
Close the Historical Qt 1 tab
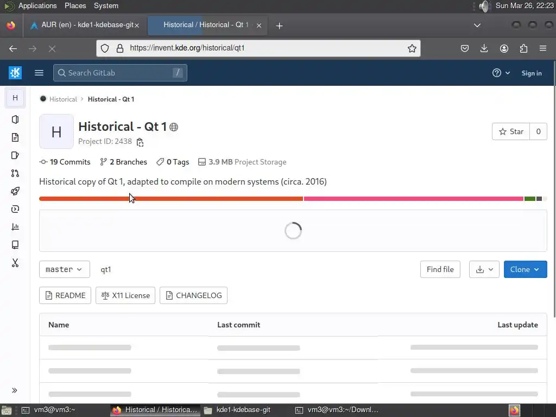pyautogui.click(x=259, y=25)
